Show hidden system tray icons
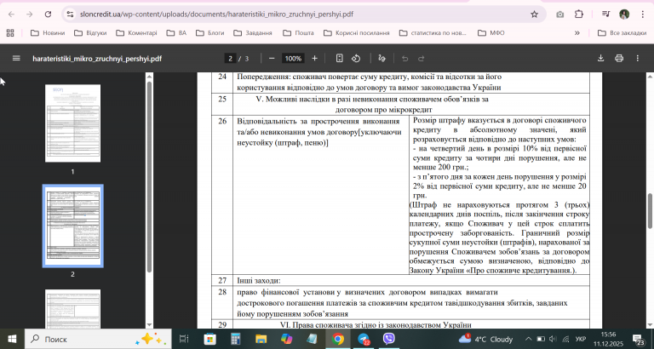654x349 pixels. (528, 339)
